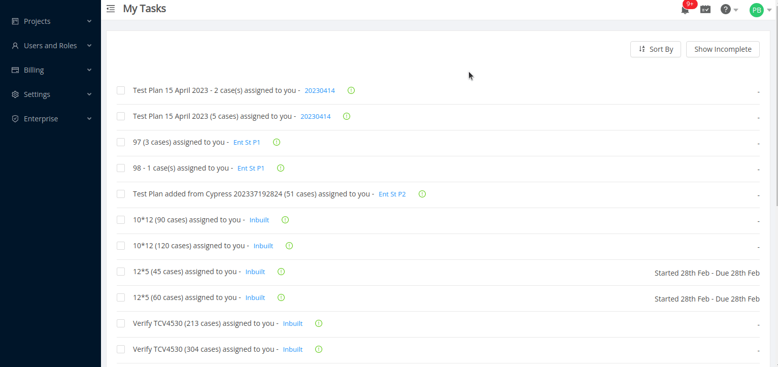Check the TCV4530 (213 cases) task checkbox

point(121,323)
